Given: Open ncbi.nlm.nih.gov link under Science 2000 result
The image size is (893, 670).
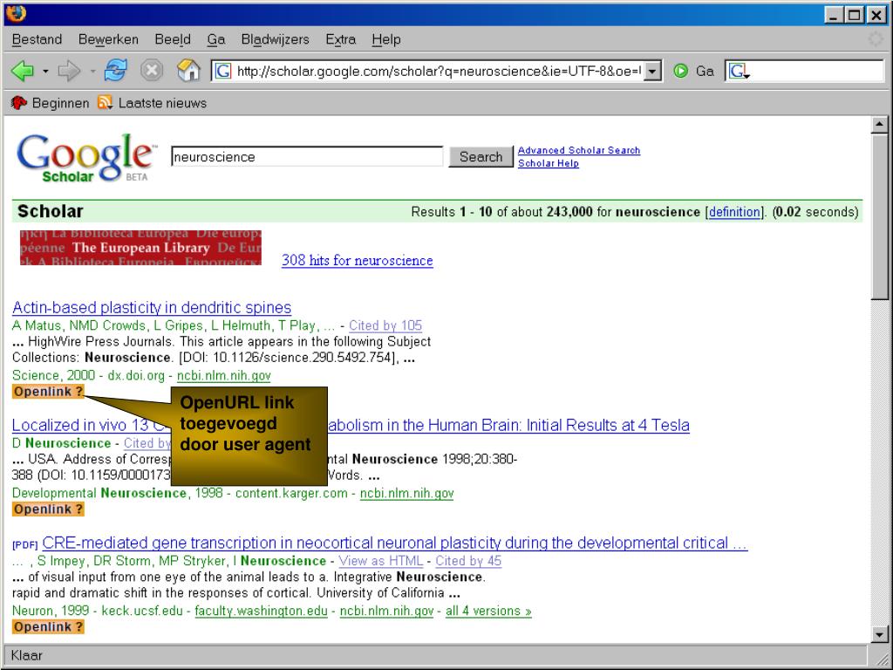Looking at the screenshot, I should (224, 375).
